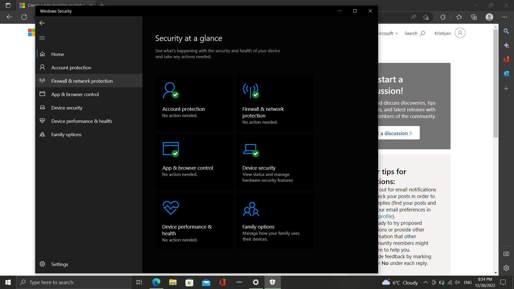Image resolution: width=514 pixels, height=289 pixels.
Task: Open Kristiyan account on webpage
Action: pos(450,33)
